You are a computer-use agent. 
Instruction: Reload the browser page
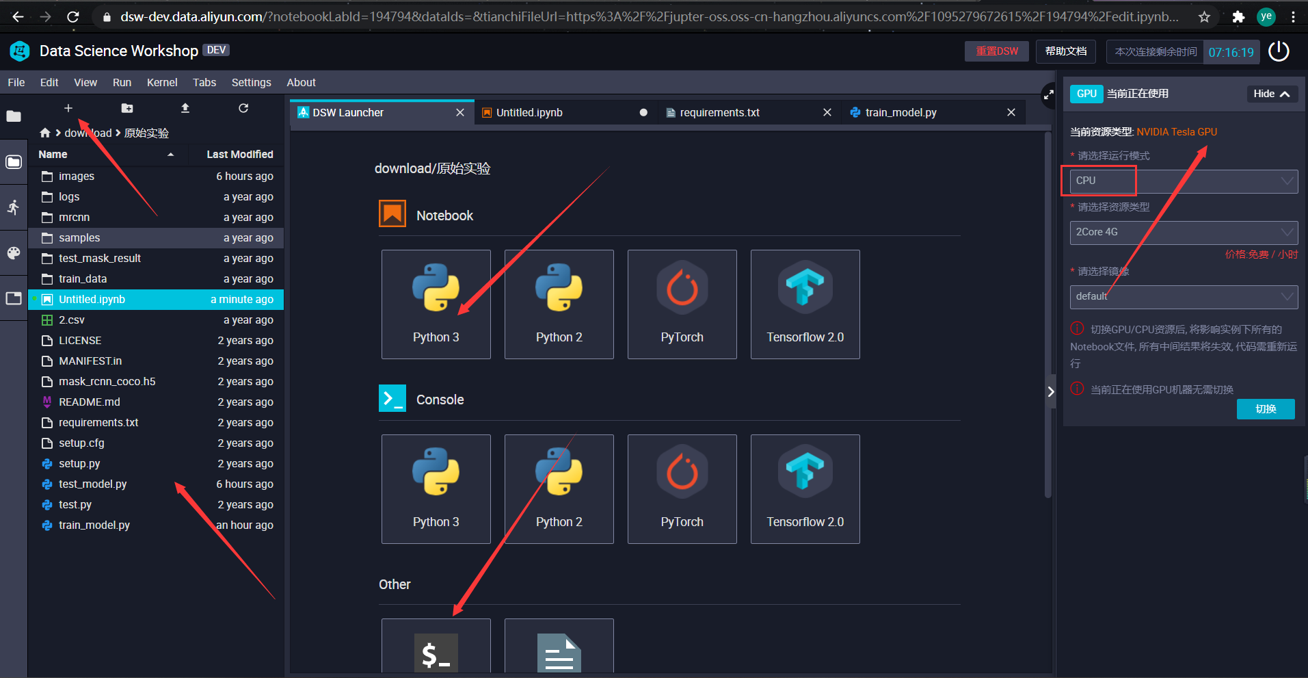73,17
